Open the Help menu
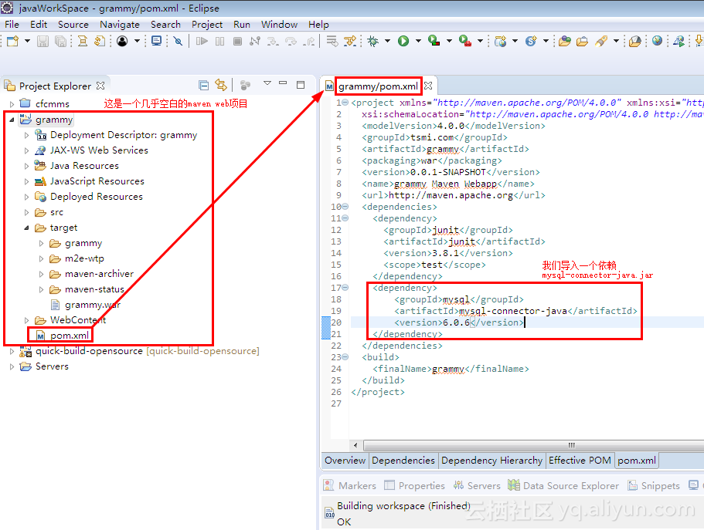The width and height of the screenshot is (704, 530). [x=318, y=24]
